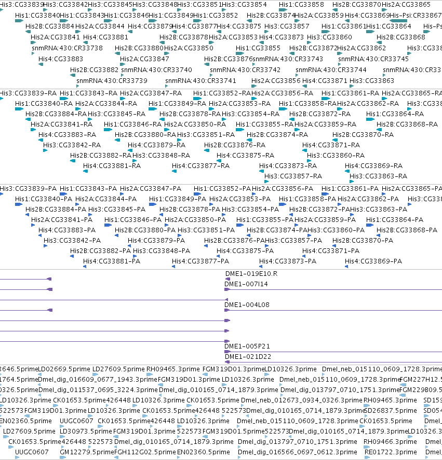Select the glyph under His1:CG33861-PA
Screen dimensions: 442x460
pos(325,194)
